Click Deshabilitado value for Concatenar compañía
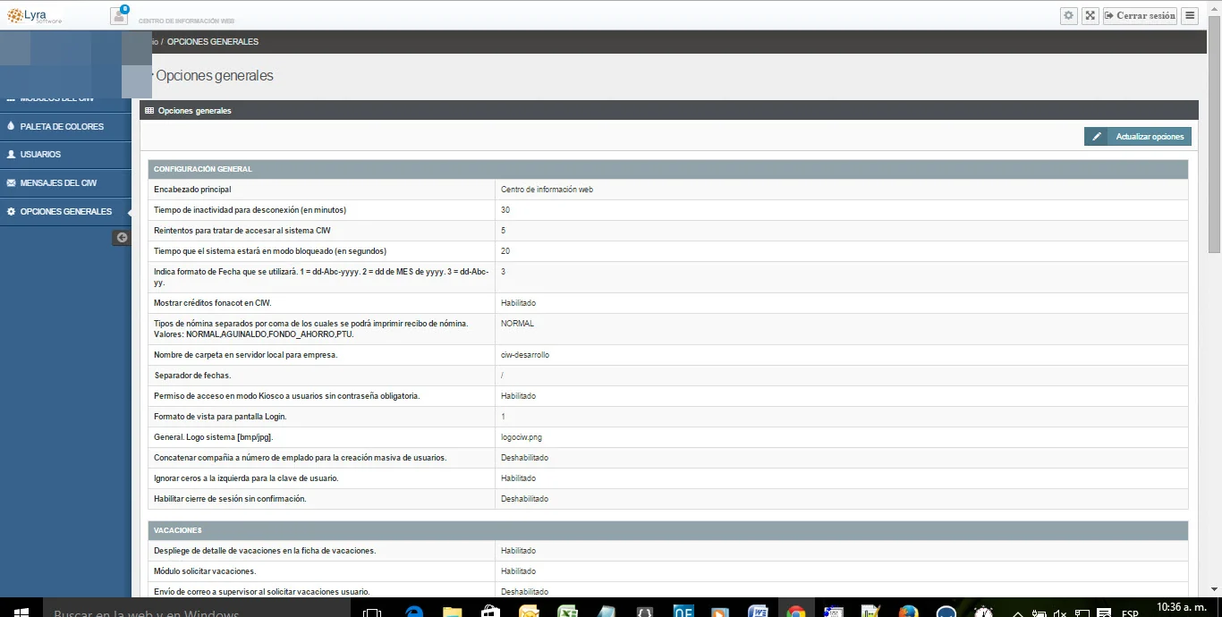1222x617 pixels. point(524,458)
